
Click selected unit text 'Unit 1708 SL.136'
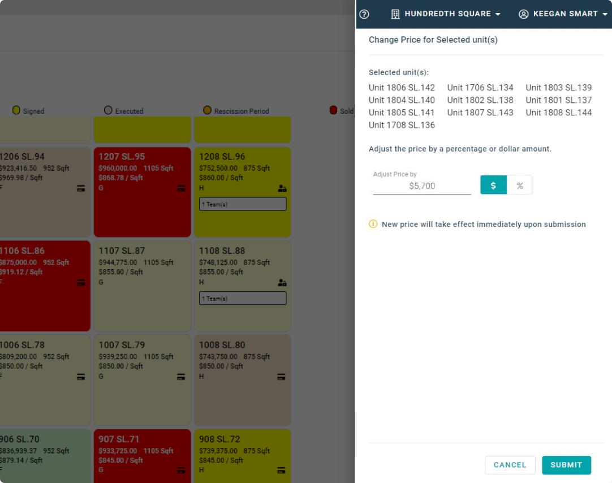tap(402, 125)
